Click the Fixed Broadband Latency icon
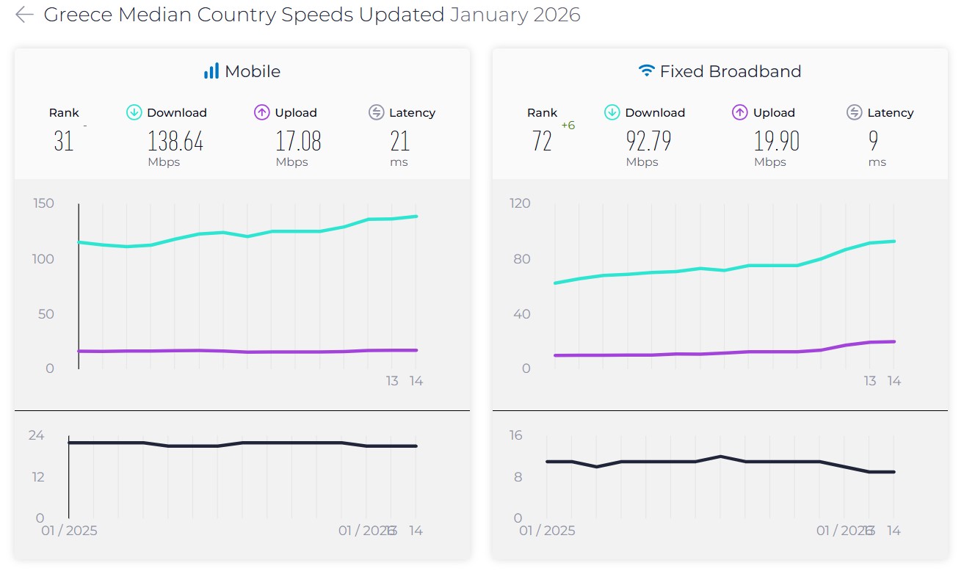The height and width of the screenshot is (574, 964). point(854,112)
